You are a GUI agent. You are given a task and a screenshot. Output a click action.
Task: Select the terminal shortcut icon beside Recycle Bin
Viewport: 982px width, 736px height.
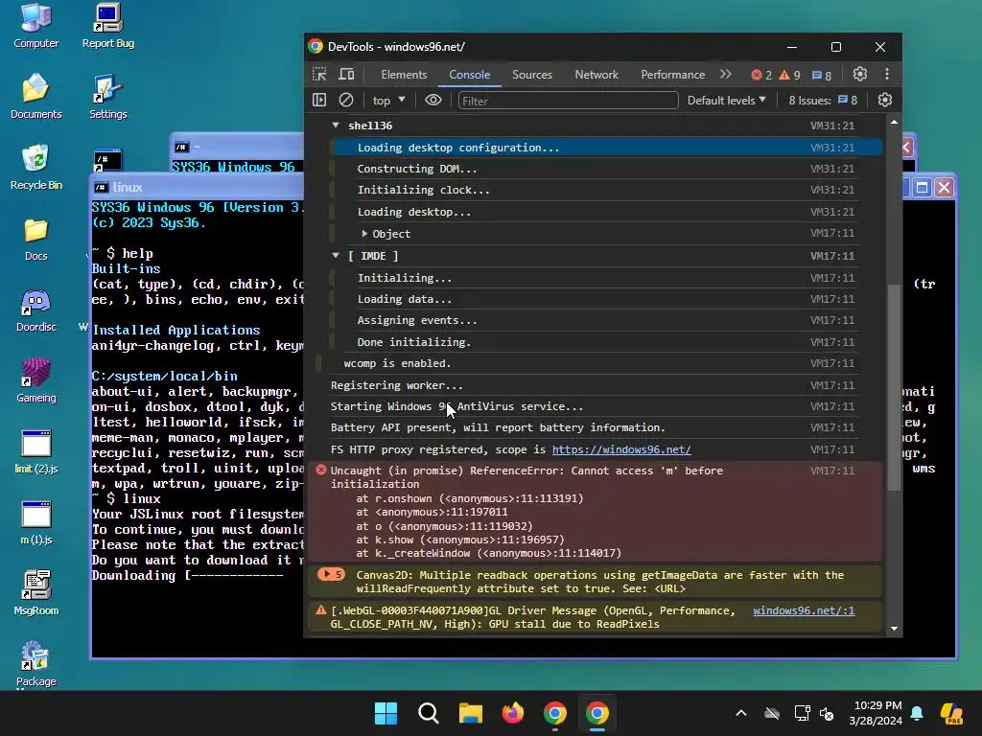(x=107, y=160)
